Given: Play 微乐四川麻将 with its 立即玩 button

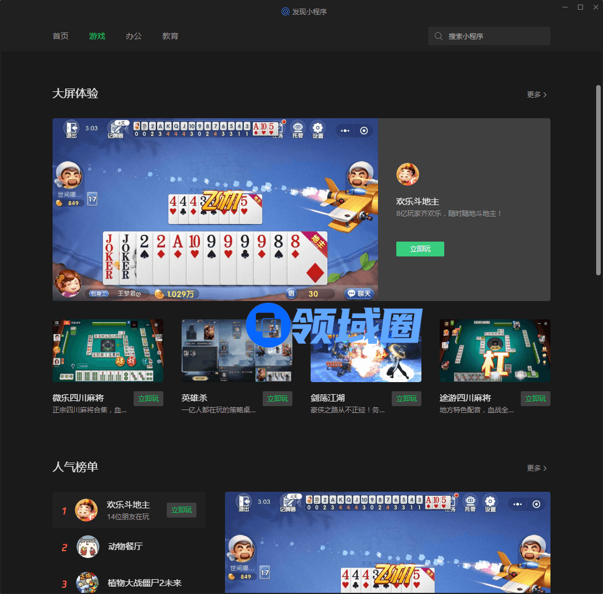Looking at the screenshot, I should (x=148, y=399).
